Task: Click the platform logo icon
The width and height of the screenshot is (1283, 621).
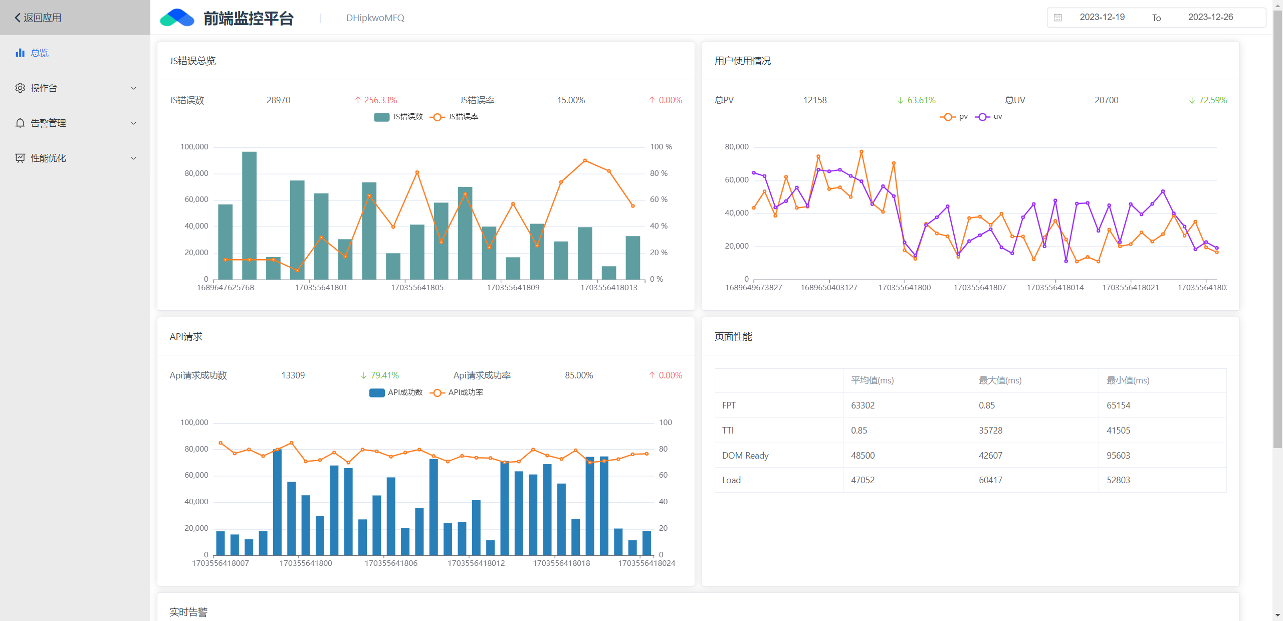Action: (177, 18)
